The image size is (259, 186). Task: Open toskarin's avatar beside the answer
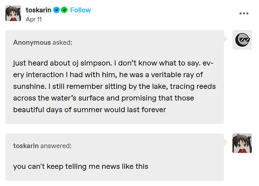click(242, 143)
